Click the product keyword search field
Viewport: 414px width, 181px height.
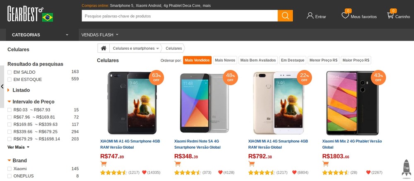click(x=179, y=16)
